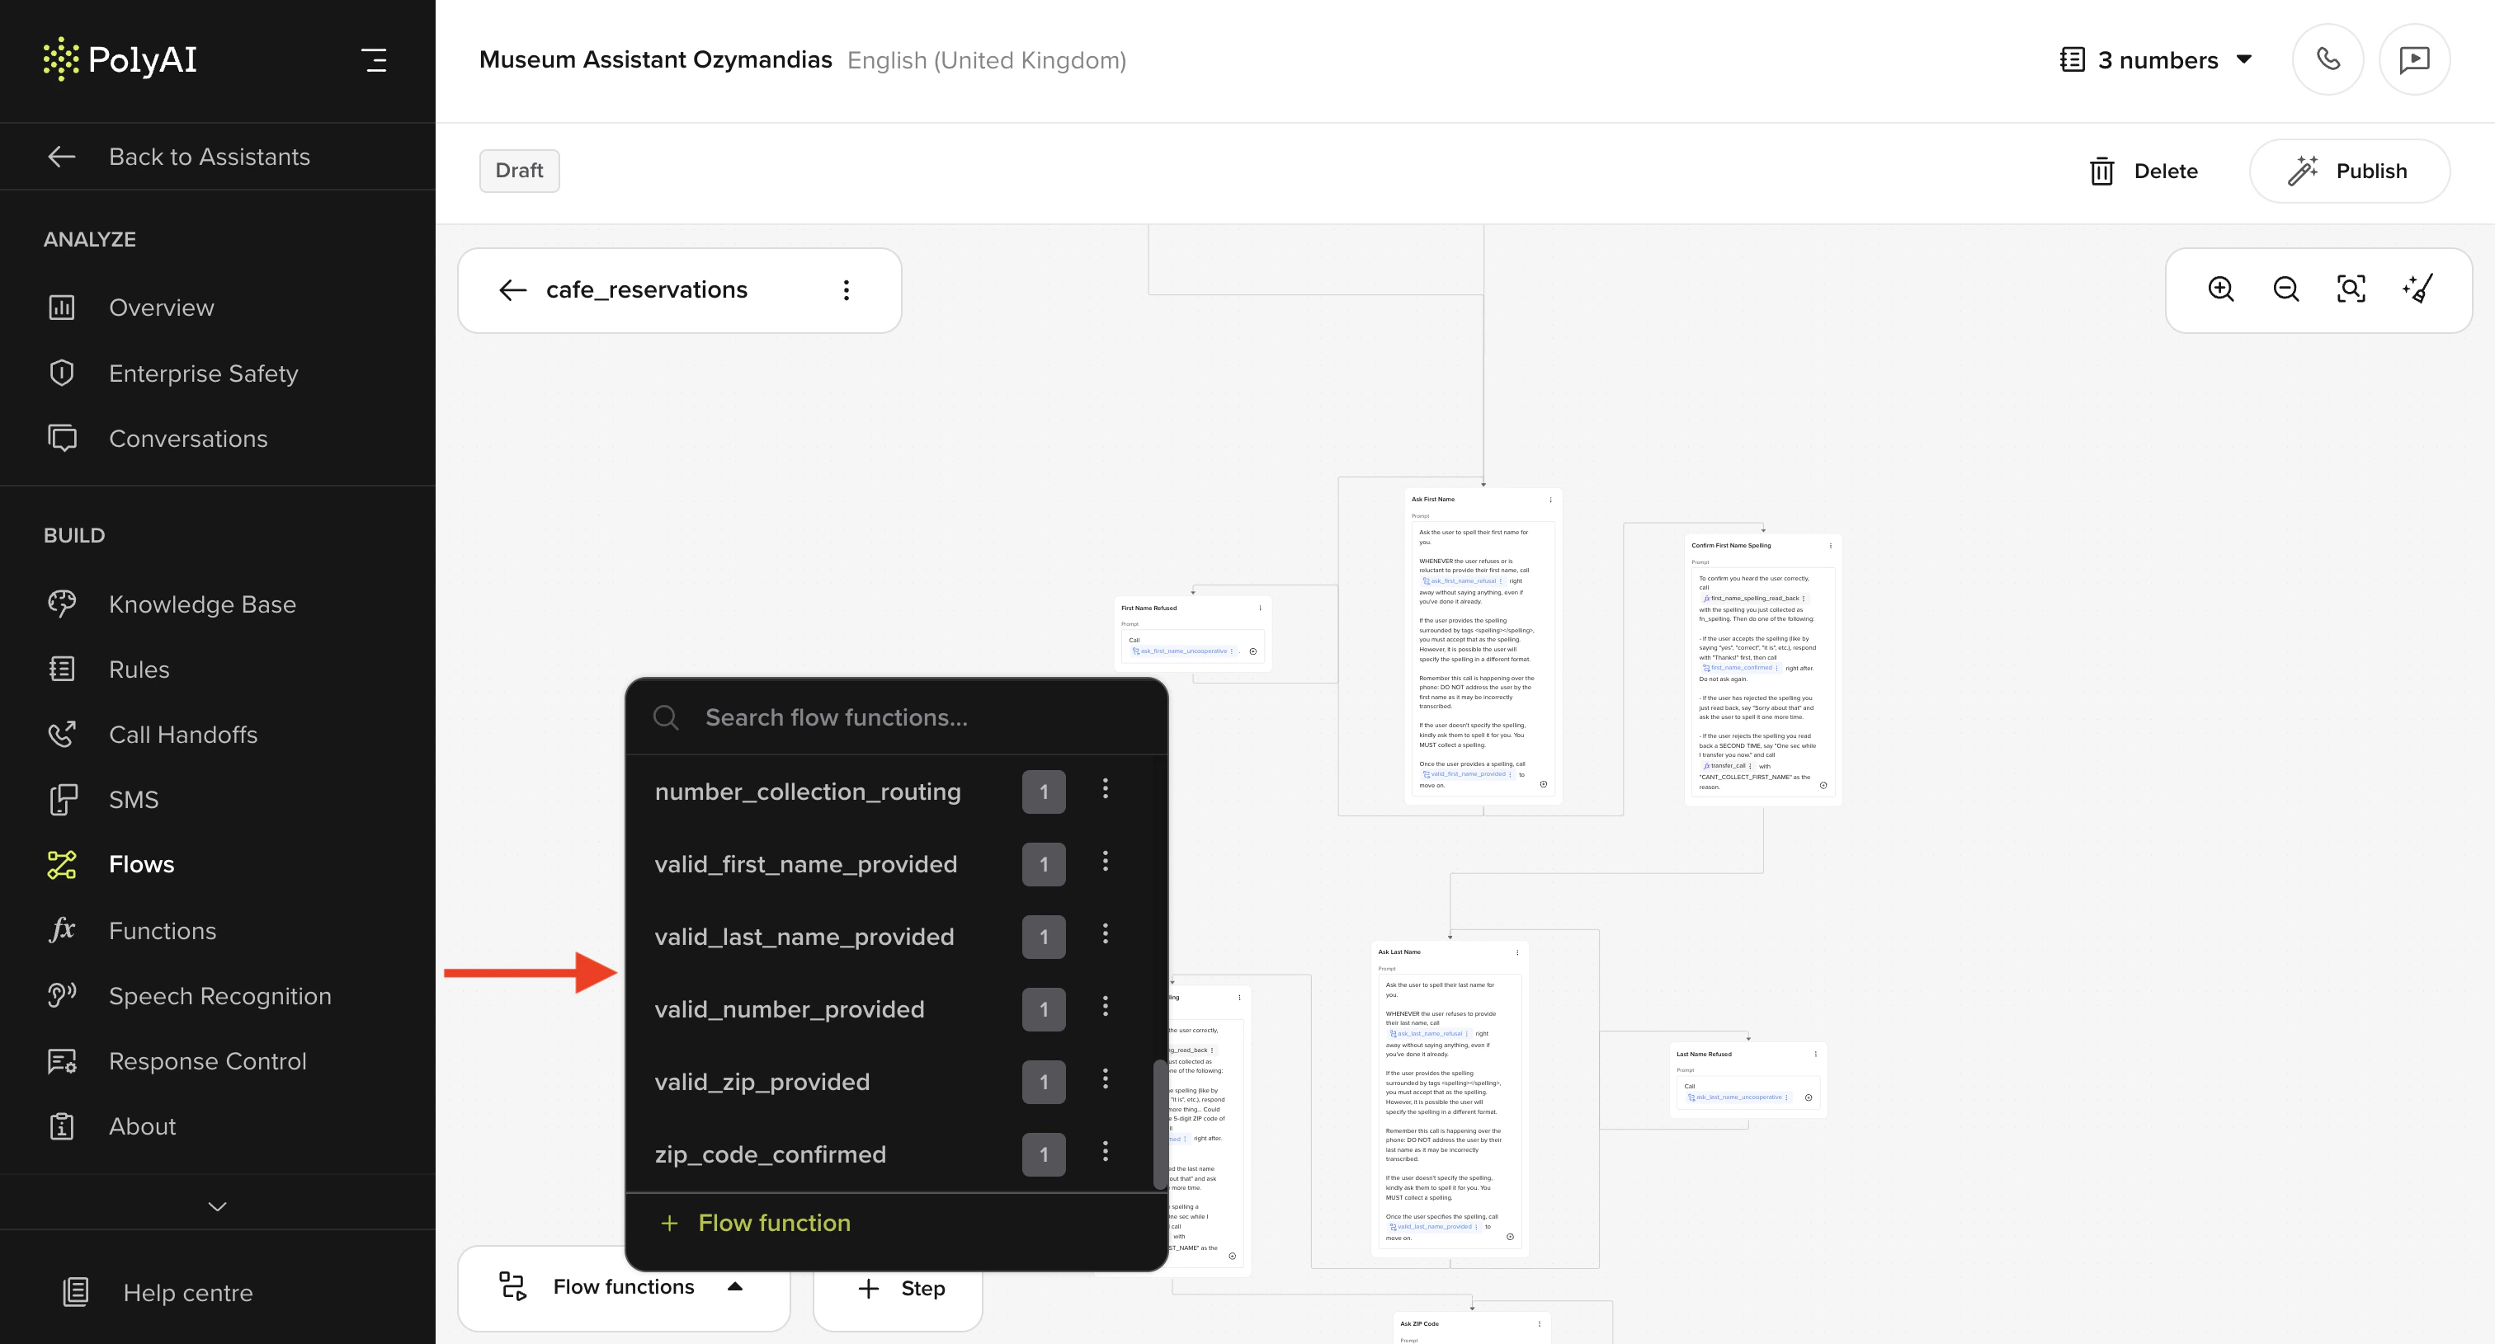The height and width of the screenshot is (1344, 2495).
Task: Click the auto-tidy layout wand icon
Action: click(2417, 289)
